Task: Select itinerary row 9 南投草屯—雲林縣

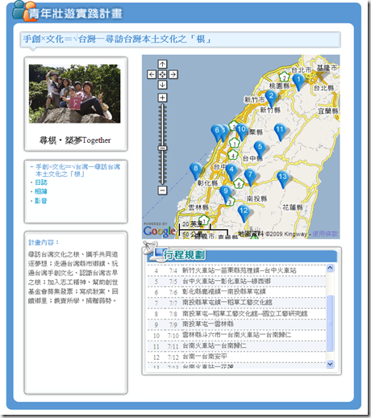Action: tap(236, 324)
